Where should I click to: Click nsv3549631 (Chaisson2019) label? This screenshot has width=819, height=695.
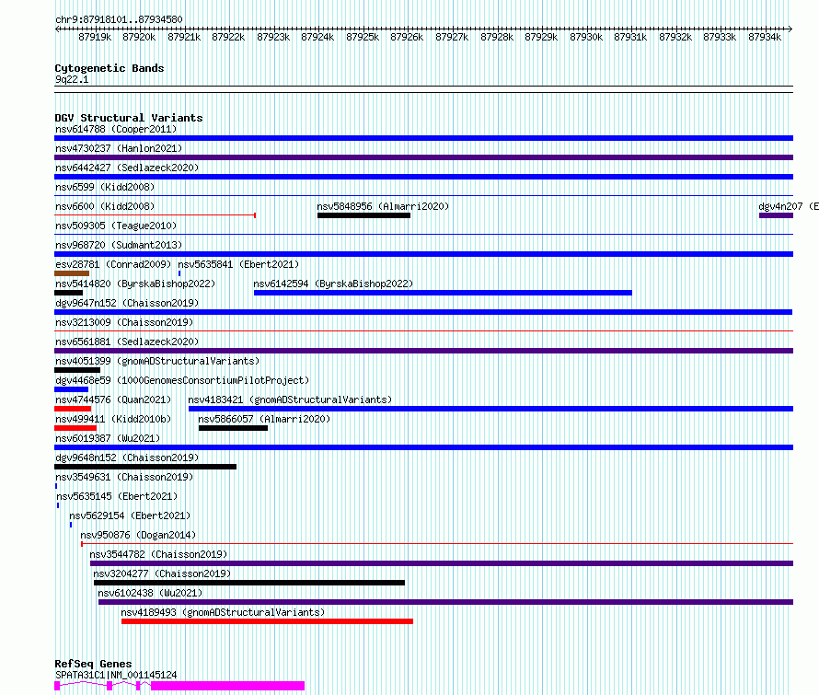pyautogui.click(x=124, y=477)
